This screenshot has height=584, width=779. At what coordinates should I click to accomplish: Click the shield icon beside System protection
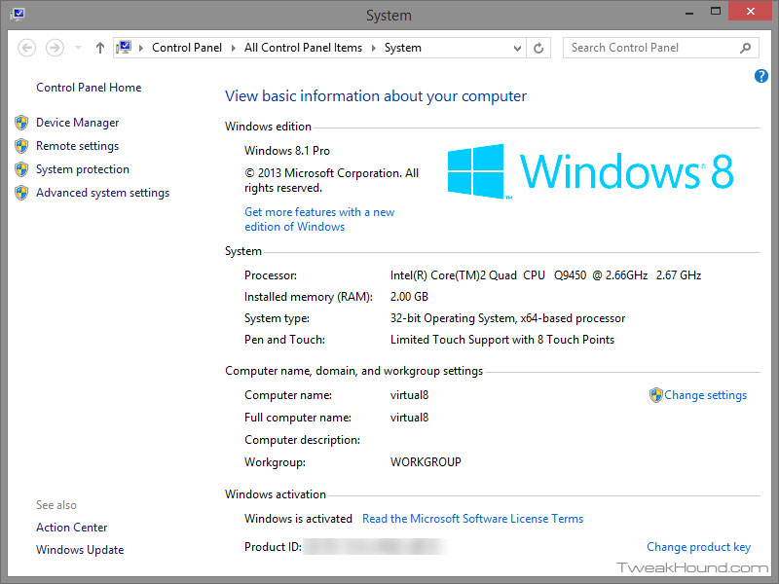coord(21,169)
